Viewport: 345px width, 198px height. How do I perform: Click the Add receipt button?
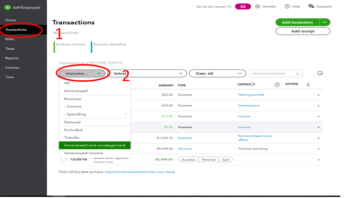pos(303,31)
